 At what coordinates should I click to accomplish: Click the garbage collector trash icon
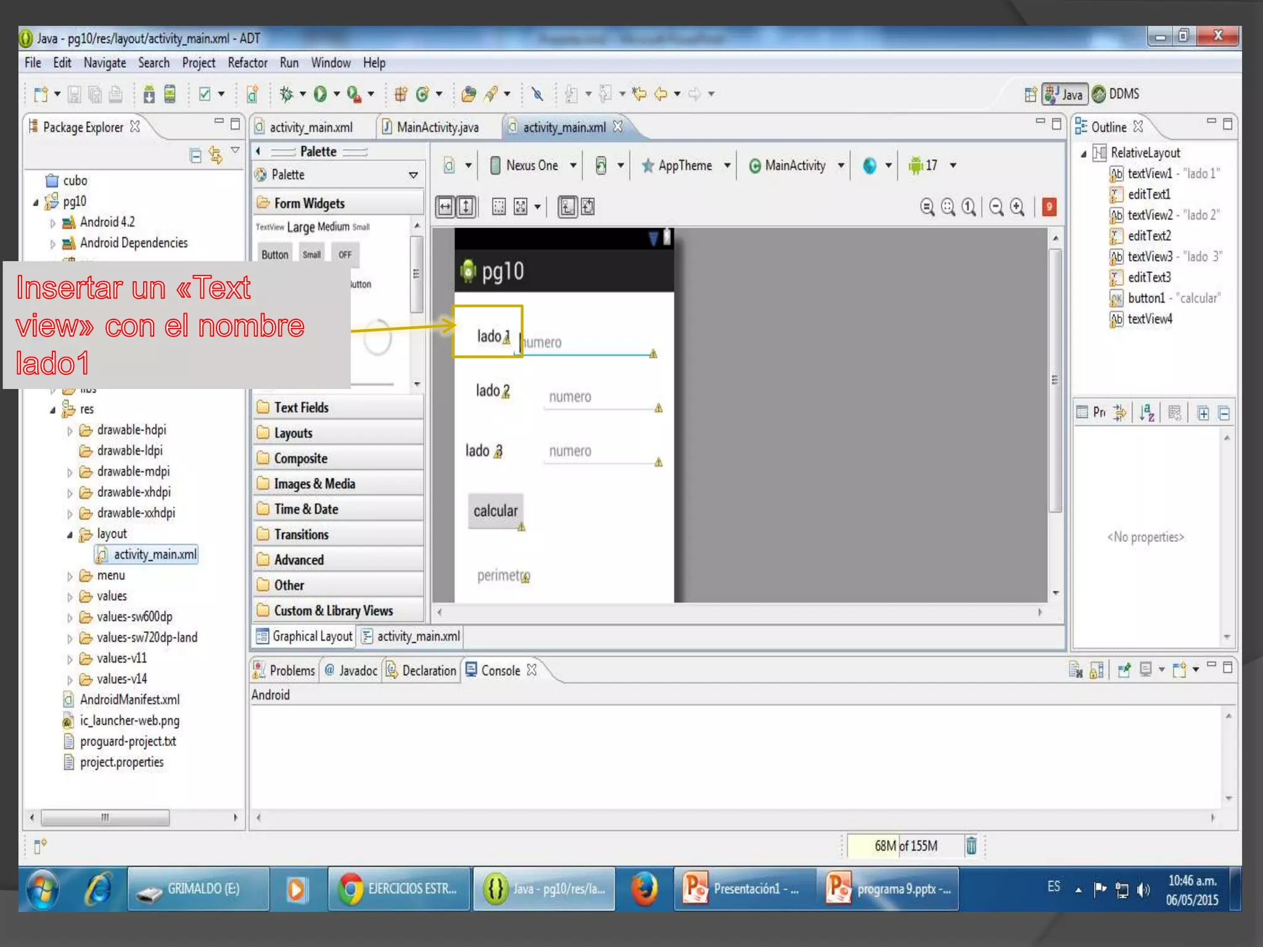click(x=971, y=846)
